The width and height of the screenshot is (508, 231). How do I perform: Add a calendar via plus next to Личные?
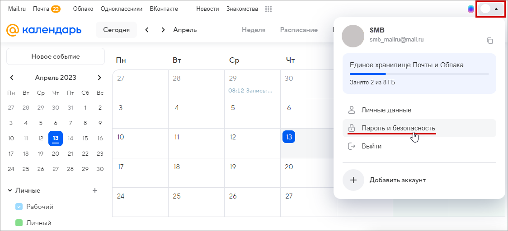point(95,190)
